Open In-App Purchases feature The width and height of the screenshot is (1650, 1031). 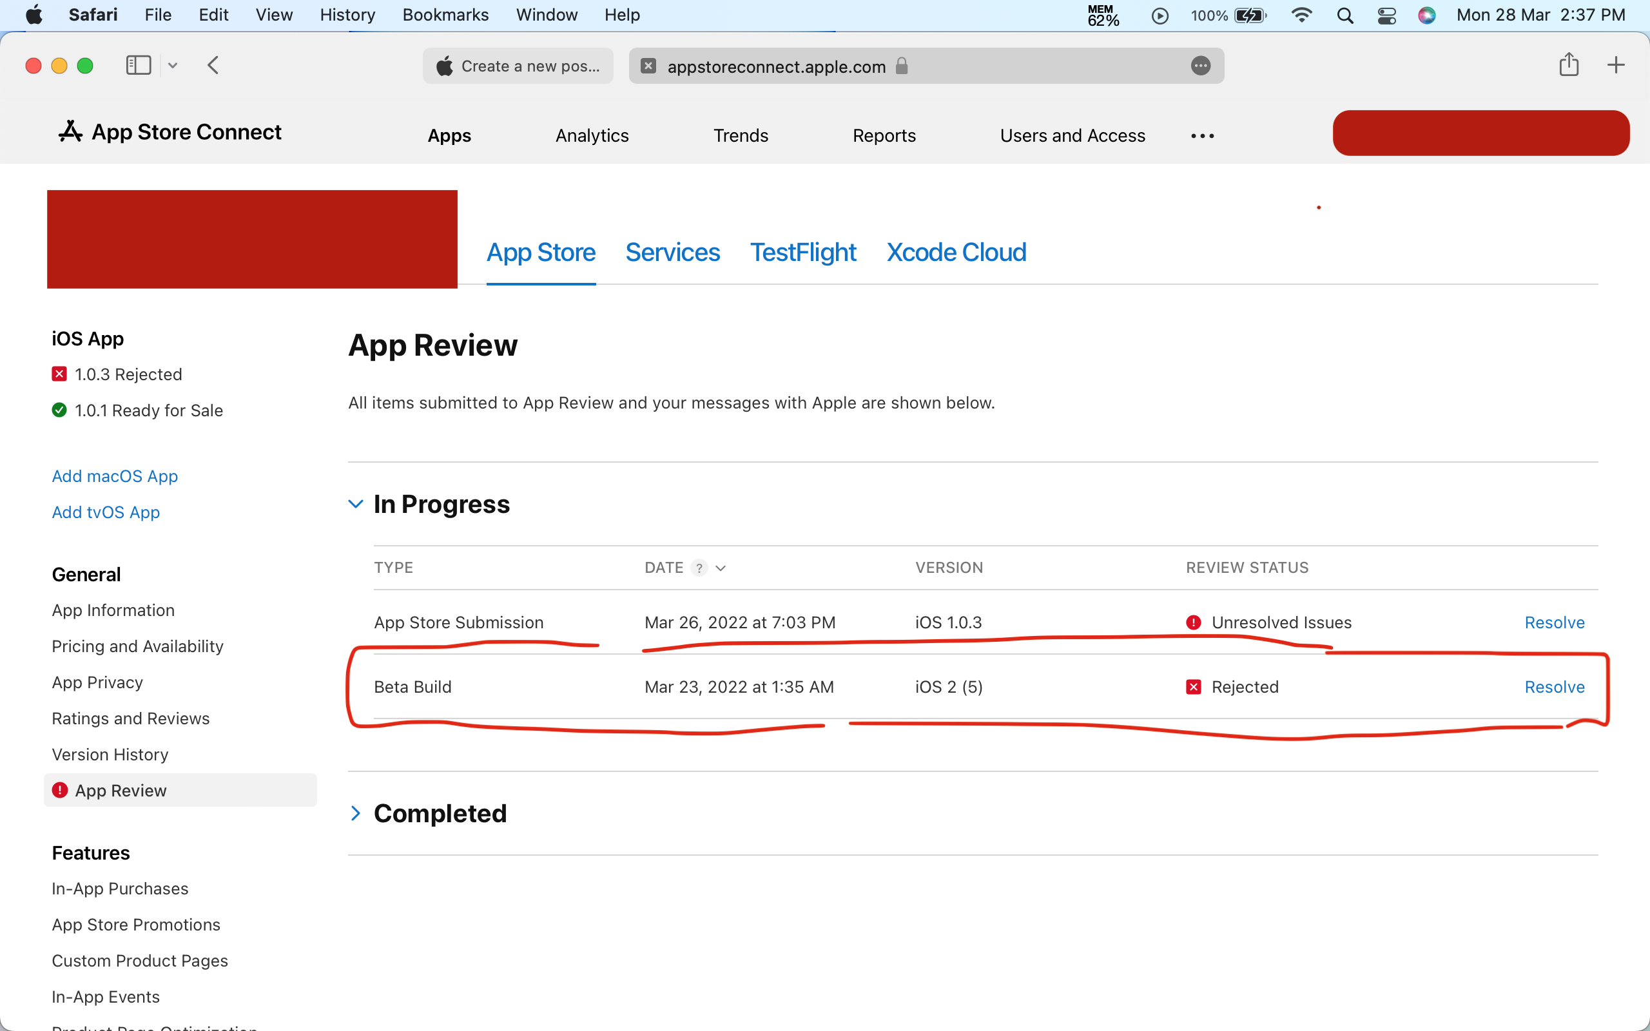[x=120, y=889]
